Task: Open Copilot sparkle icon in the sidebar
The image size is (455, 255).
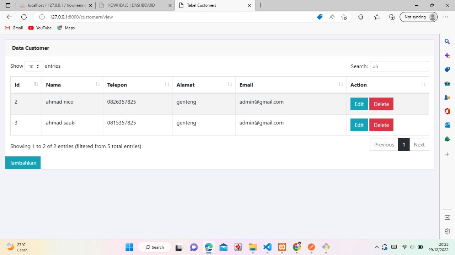Action: pyautogui.click(x=447, y=55)
